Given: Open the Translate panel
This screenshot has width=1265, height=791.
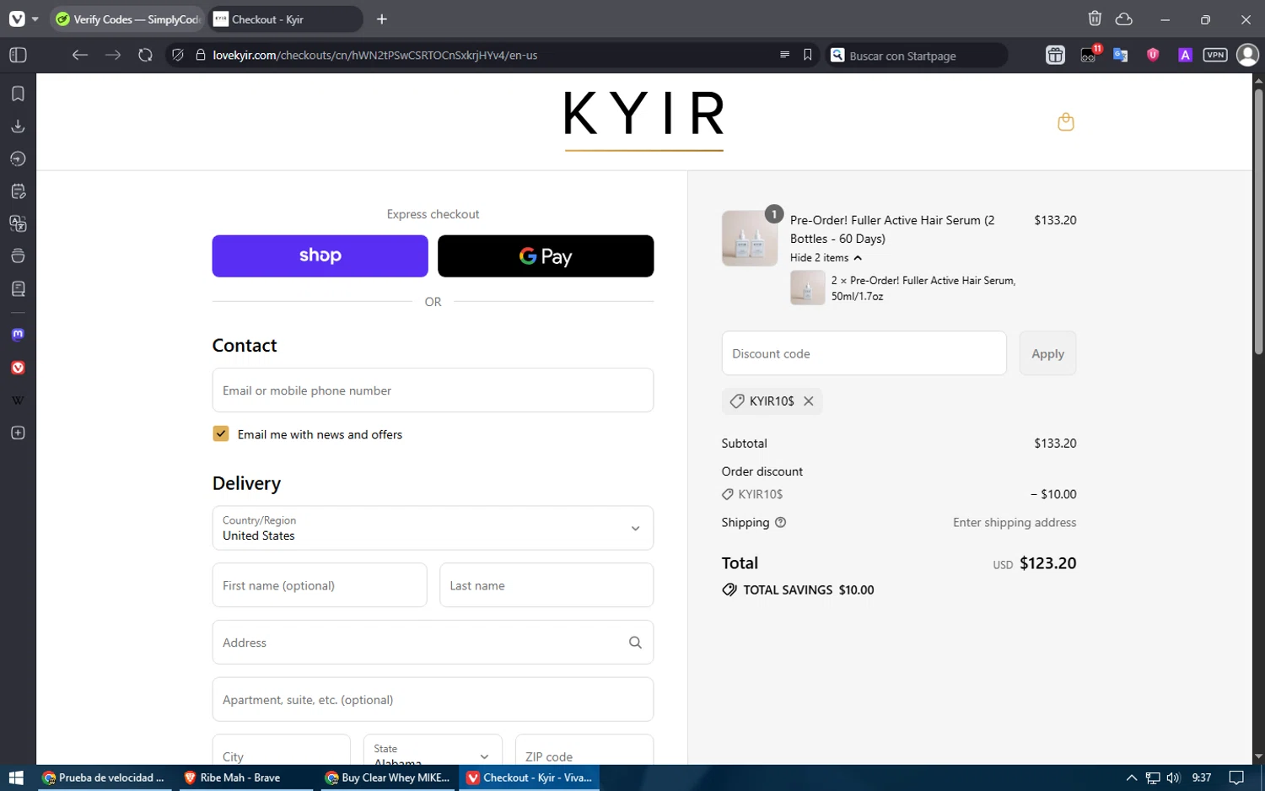Looking at the screenshot, I should pyautogui.click(x=18, y=223).
